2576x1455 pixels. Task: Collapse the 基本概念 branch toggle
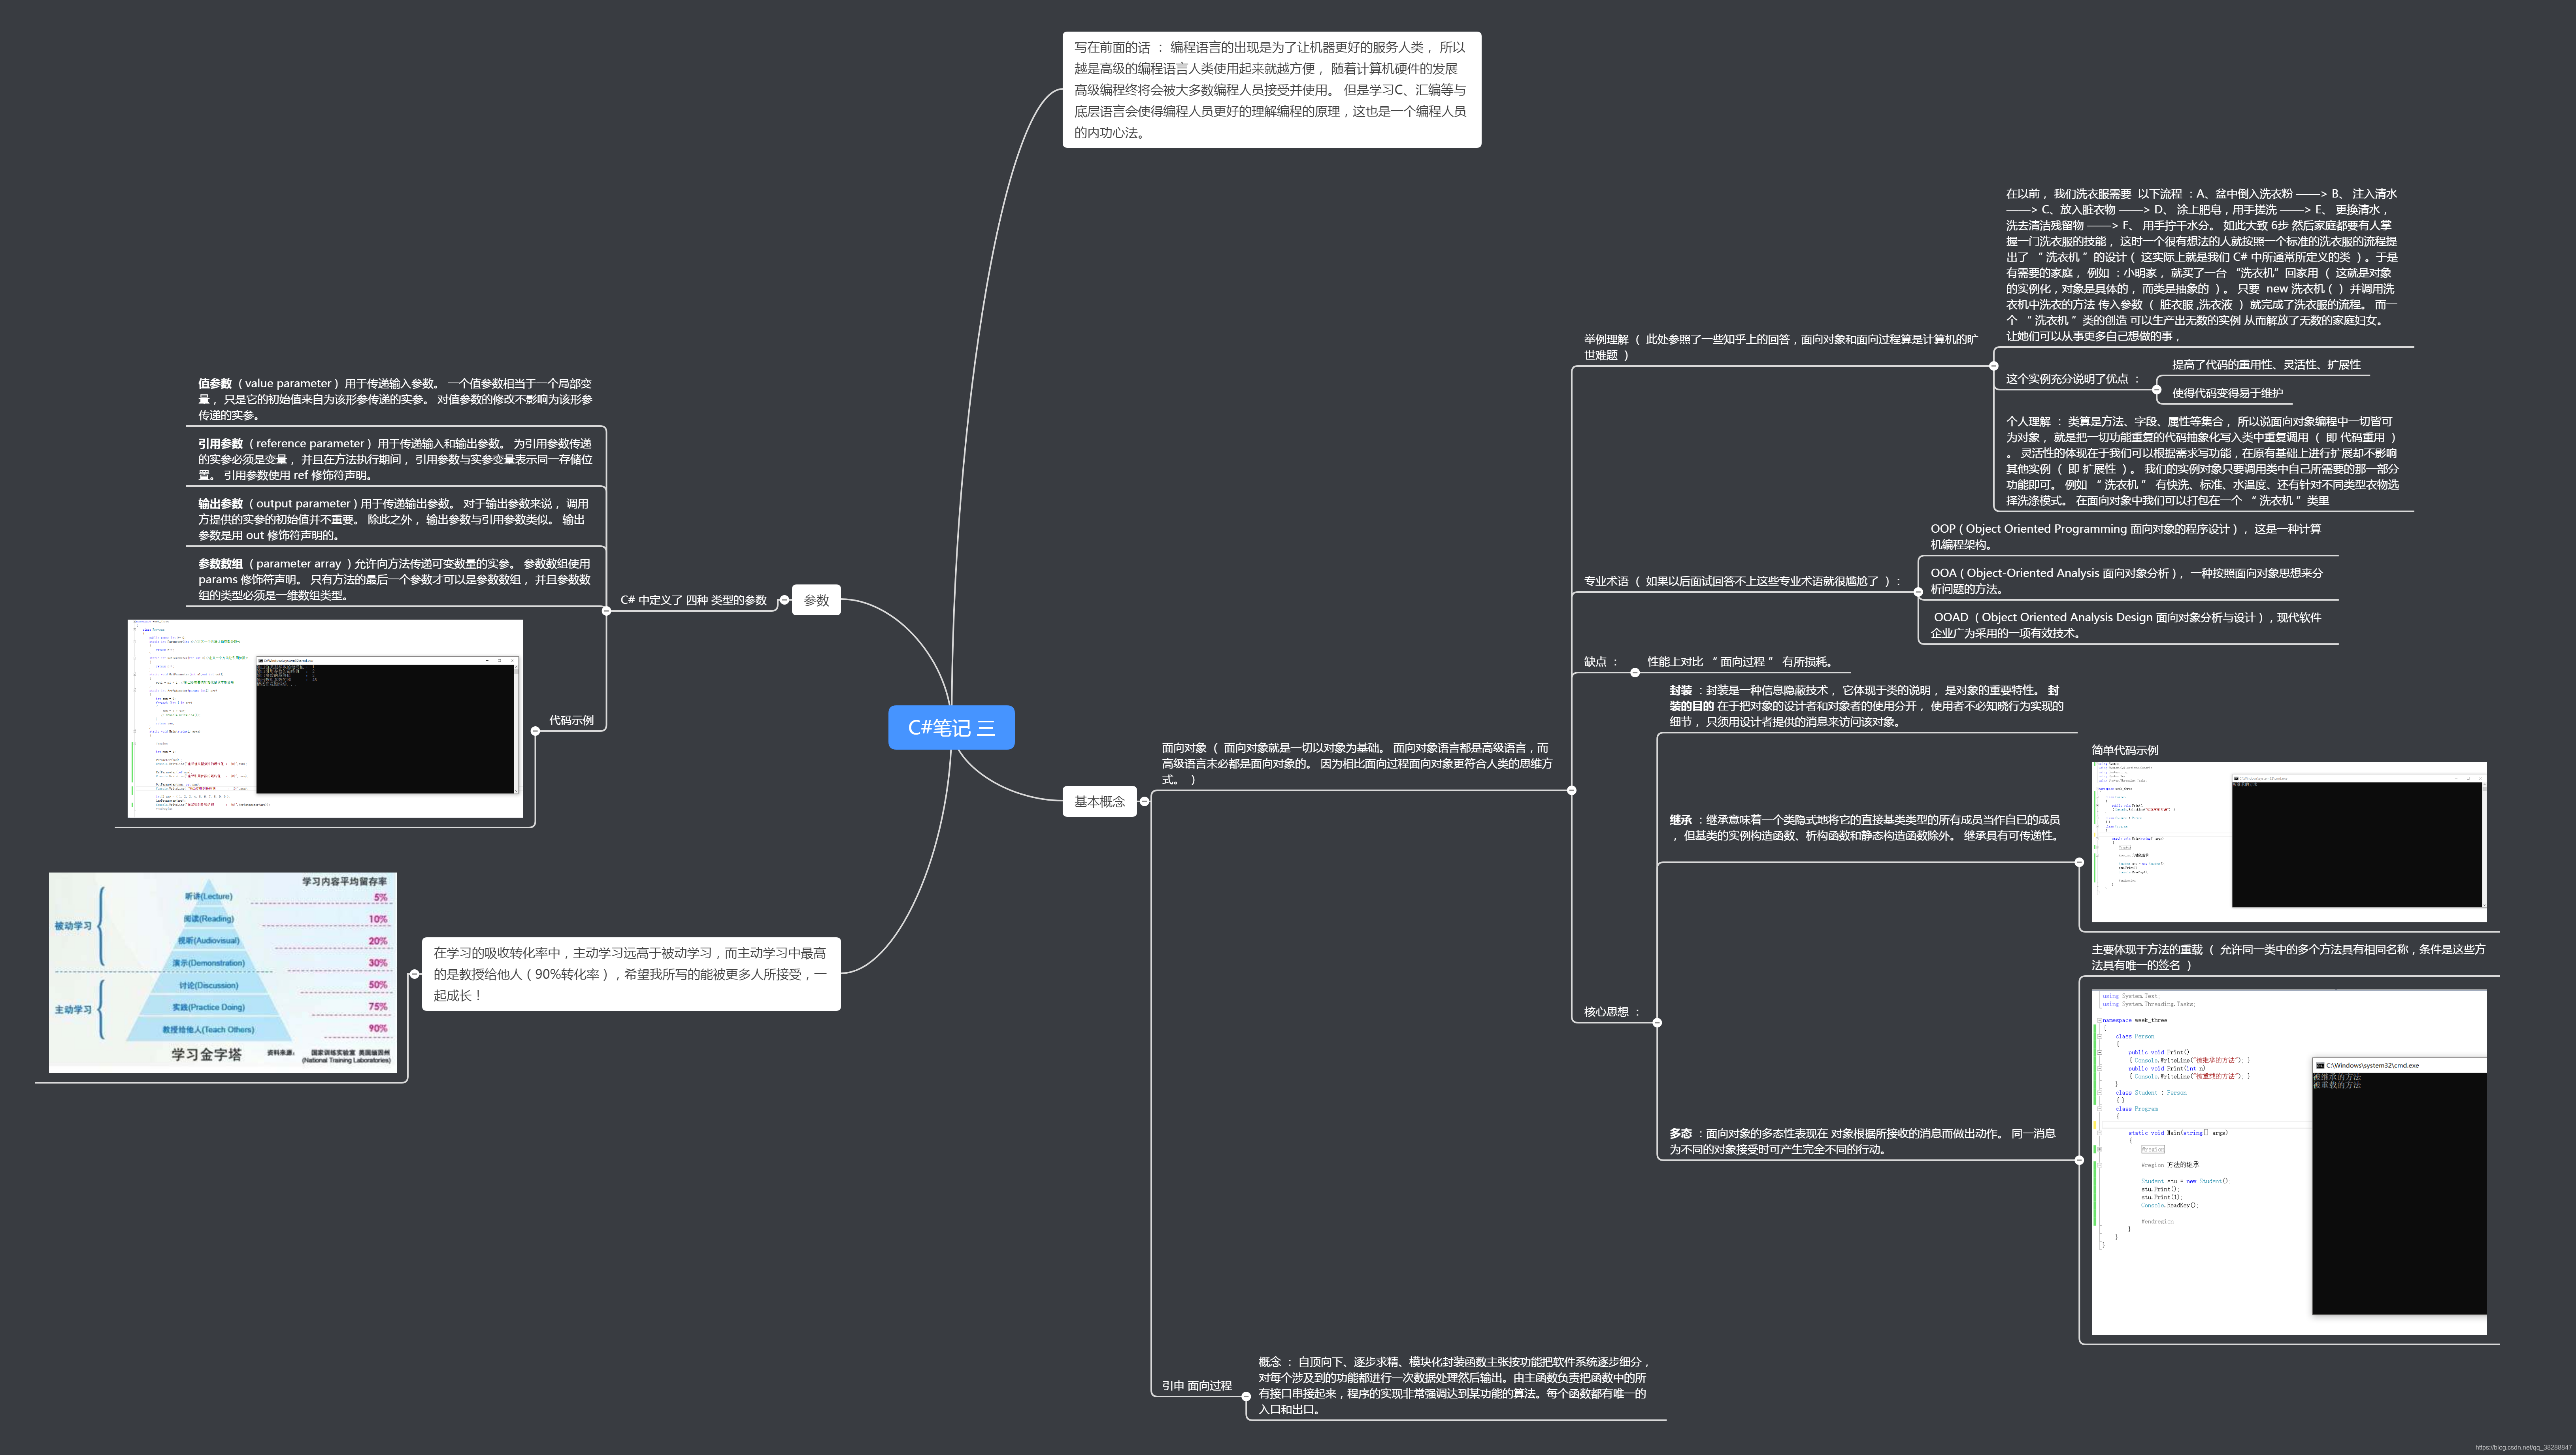1145,801
